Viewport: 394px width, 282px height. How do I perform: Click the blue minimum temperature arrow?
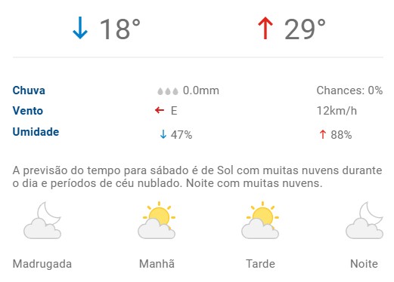click(x=80, y=28)
